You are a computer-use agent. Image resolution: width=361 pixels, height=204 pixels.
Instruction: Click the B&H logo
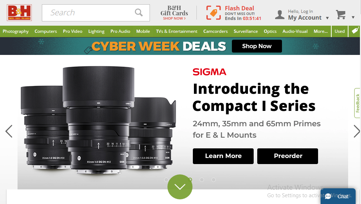(x=19, y=13)
